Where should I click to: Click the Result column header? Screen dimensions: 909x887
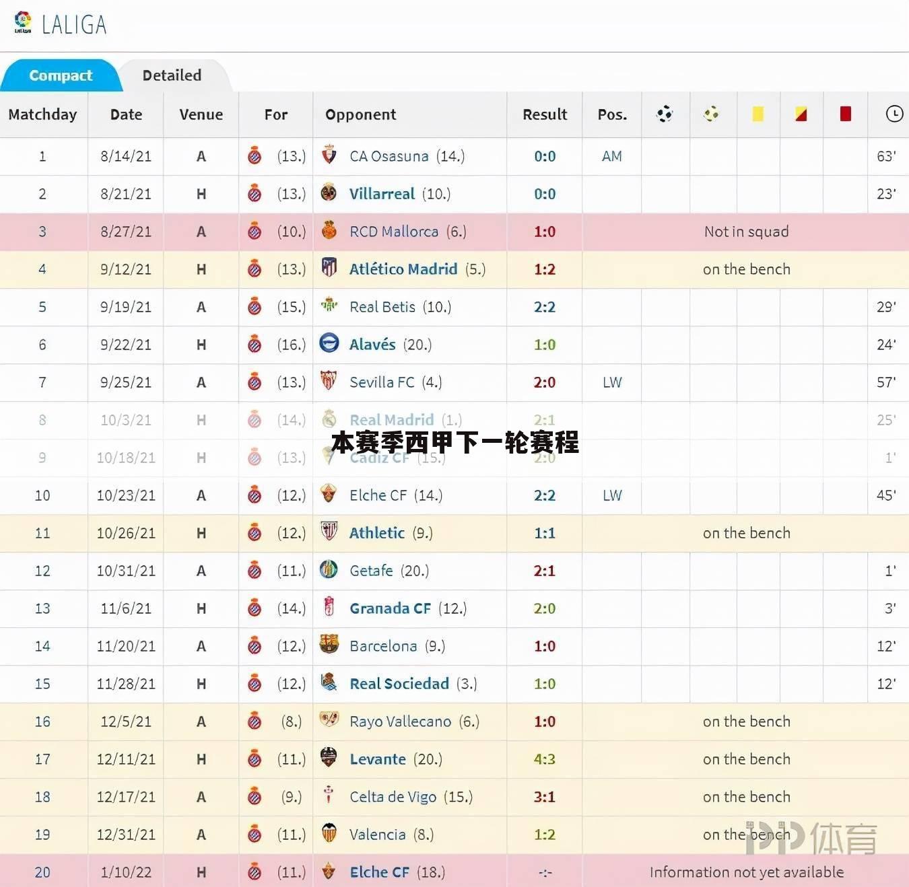pos(545,114)
